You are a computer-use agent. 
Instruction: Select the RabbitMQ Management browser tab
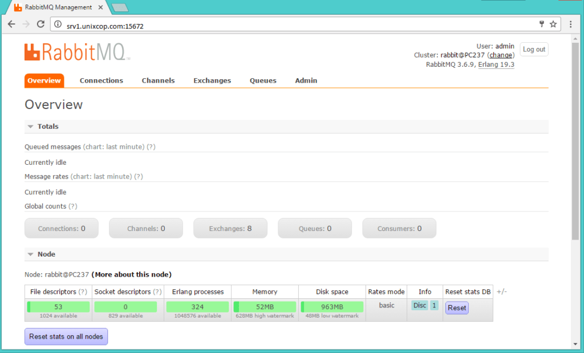58,7
